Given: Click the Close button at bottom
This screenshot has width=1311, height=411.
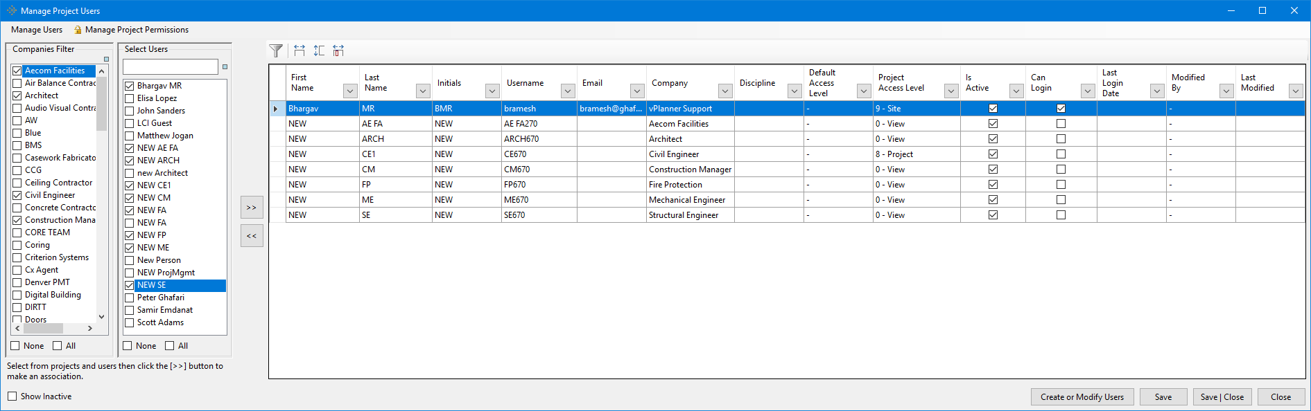Looking at the screenshot, I should pyautogui.click(x=1281, y=397).
